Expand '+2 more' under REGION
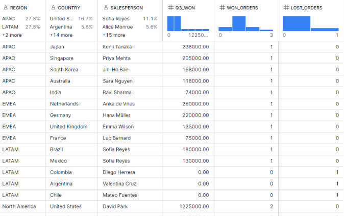344x216 pixels. (x=12, y=35)
